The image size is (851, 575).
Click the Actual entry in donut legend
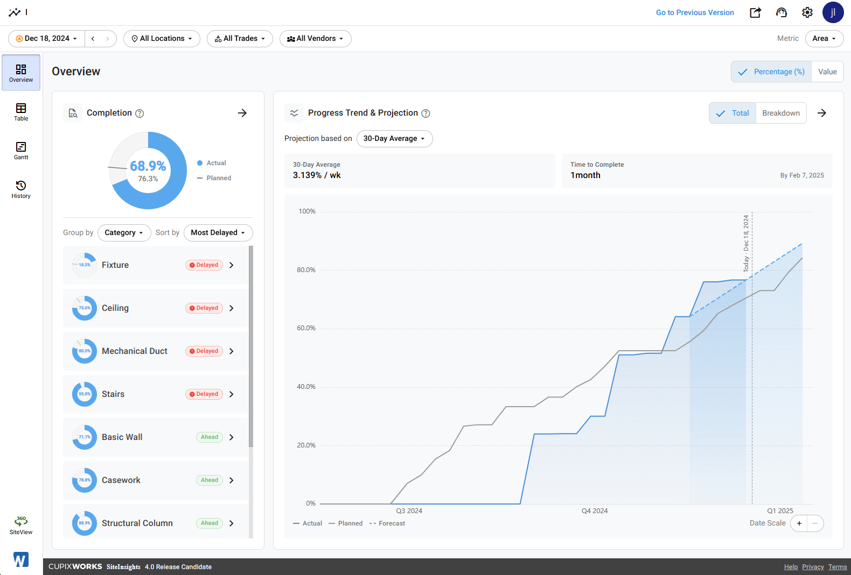pos(212,163)
